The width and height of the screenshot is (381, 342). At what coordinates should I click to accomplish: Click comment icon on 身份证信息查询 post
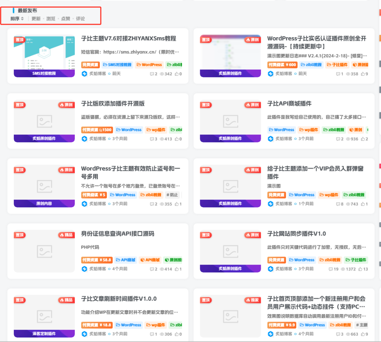(x=152, y=269)
